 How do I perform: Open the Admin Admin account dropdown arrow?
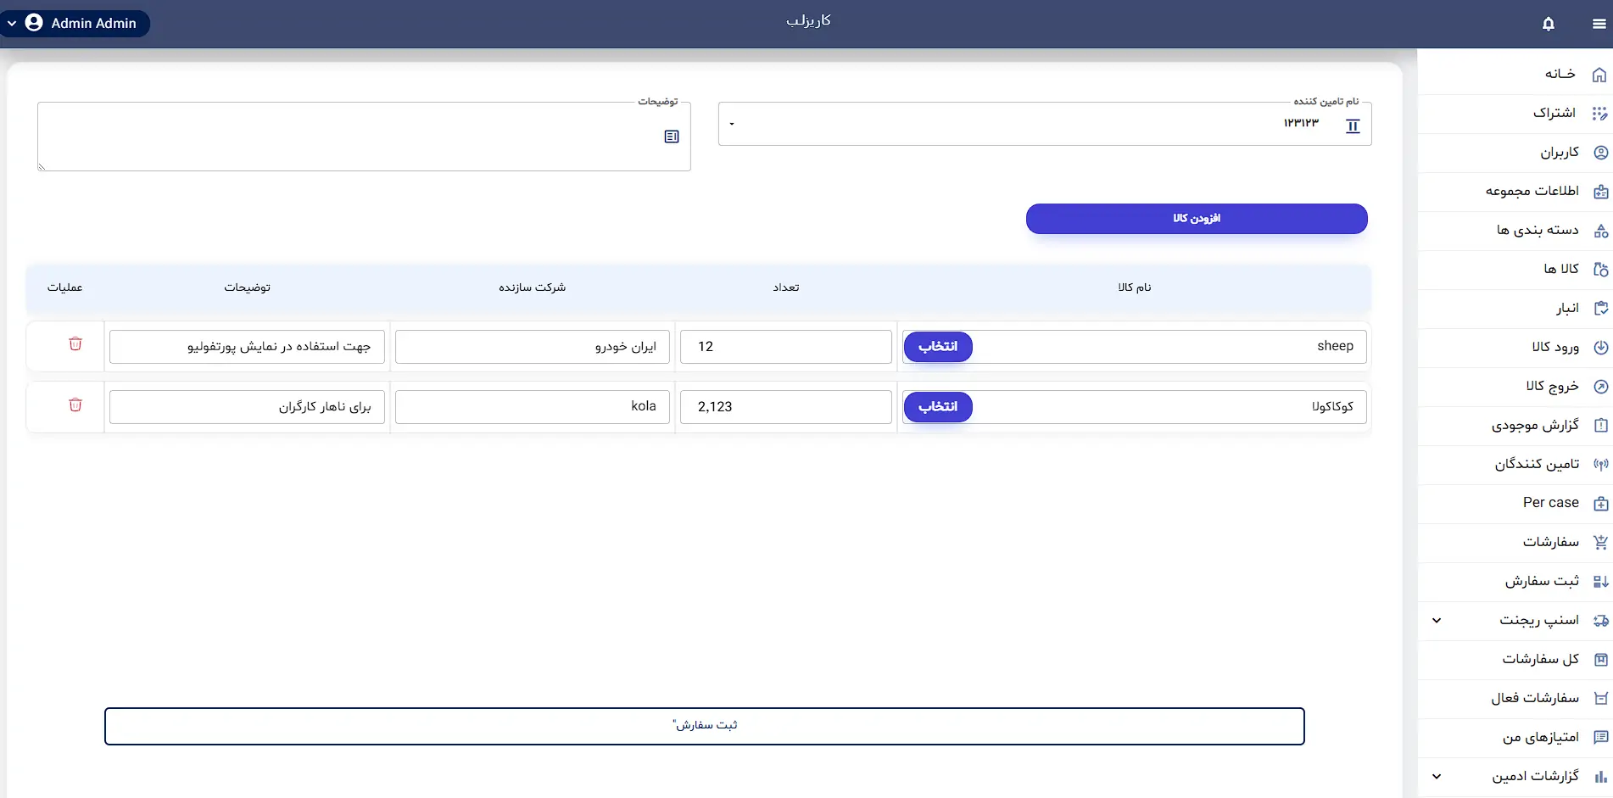[12, 24]
